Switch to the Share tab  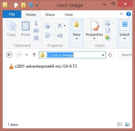click(50, 15)
